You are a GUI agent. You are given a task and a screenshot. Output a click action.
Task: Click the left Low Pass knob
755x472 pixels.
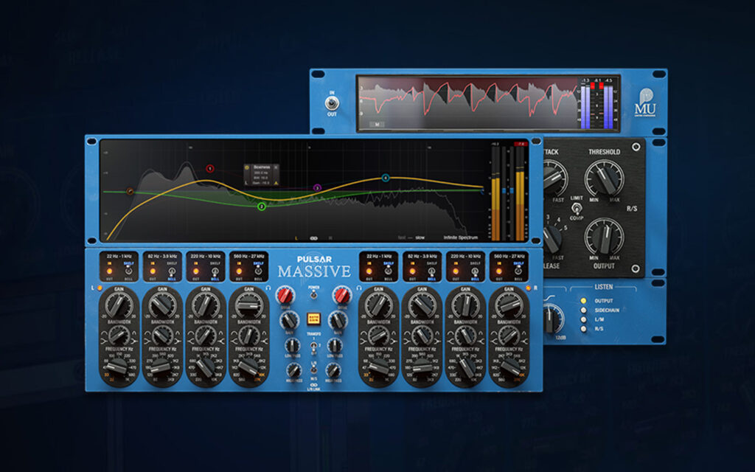[292, 345]
